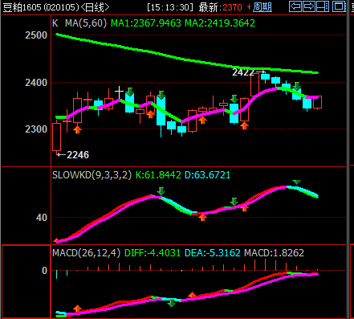The image size is (354, 319).
Task: Click the left arrow navigation icon
Action: pyautogui.click(x=295, y=6)
